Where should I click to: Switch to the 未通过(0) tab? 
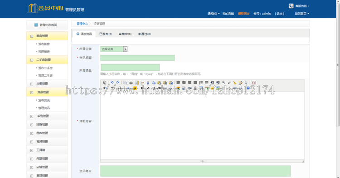click(145, 34)
